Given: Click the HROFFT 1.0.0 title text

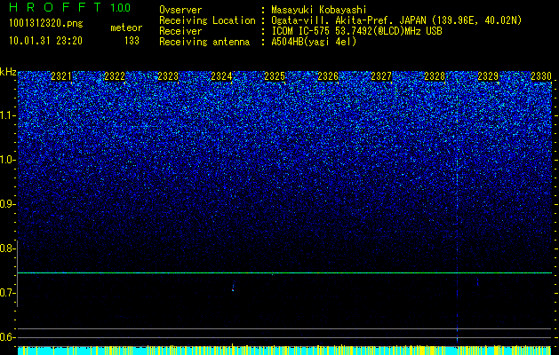Looking at the screenshot, I should (70, 7).
